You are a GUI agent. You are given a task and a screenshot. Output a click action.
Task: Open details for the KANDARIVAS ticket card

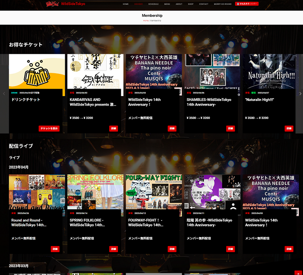tap(114, 128)
